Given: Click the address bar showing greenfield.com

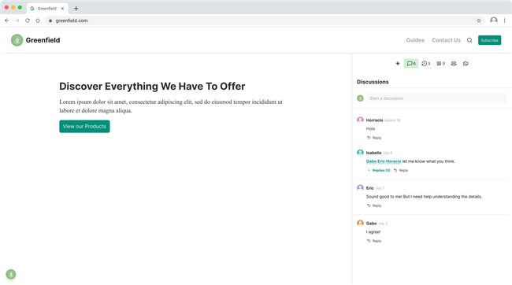Looking at the screenshot, I should (x=265, y=20).
